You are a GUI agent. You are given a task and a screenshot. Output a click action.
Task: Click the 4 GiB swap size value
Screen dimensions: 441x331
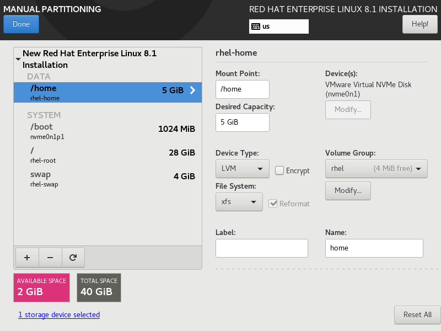(x=184, y=176)
